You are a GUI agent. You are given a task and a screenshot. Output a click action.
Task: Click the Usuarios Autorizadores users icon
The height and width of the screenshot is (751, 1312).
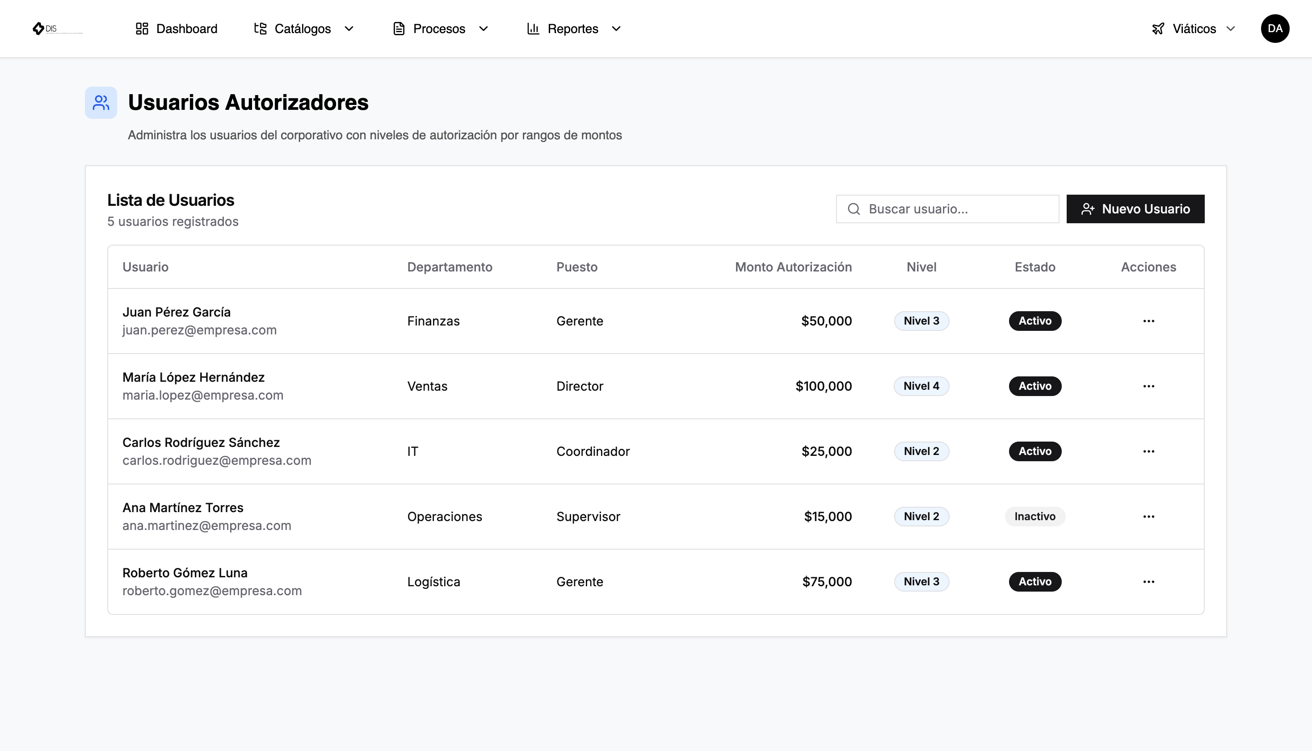click(x=101, y=103)
